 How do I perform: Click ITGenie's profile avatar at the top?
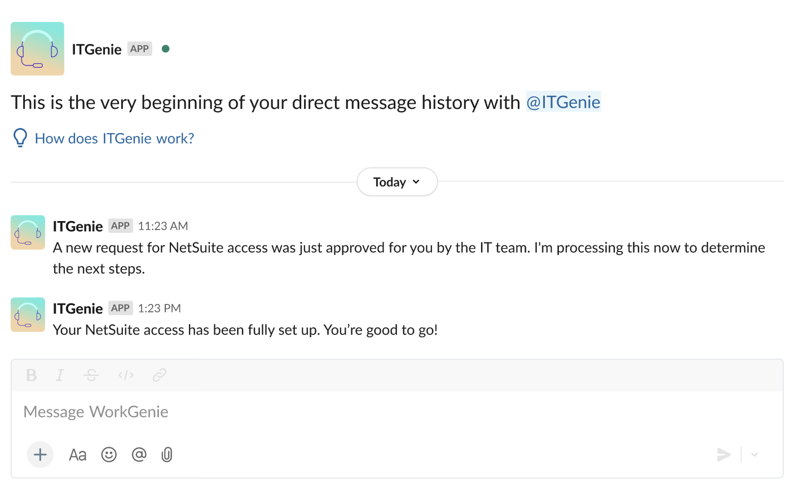tap(37, 48)
